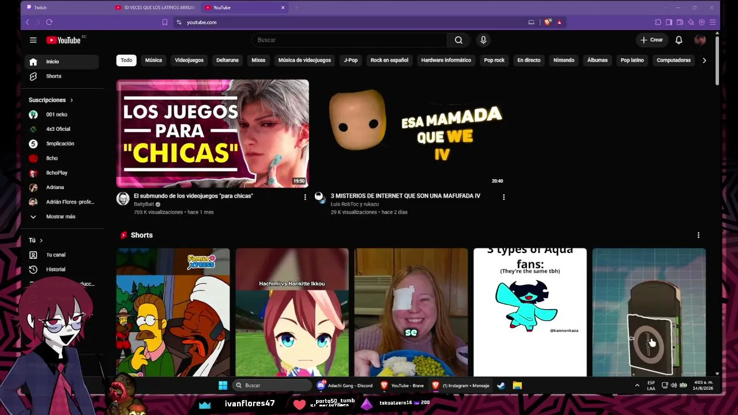Start voice search with the microphone
This screenshot has width=738, height=415.
(x=483, y=40)
